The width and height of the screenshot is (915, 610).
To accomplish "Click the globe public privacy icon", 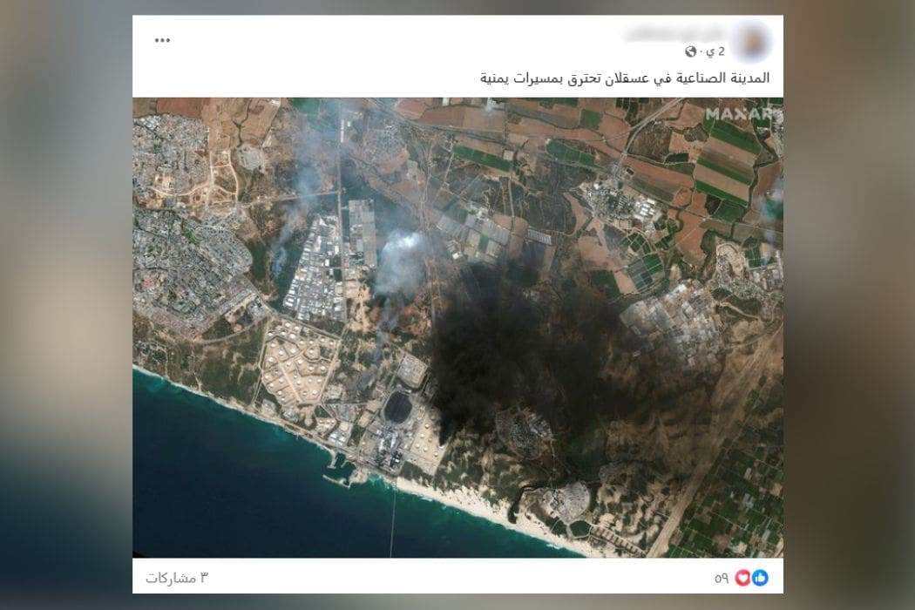I will click(692, 51).
